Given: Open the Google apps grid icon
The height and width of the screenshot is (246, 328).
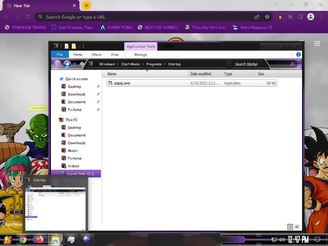Looking at the screenshot, I should point(317,44).
